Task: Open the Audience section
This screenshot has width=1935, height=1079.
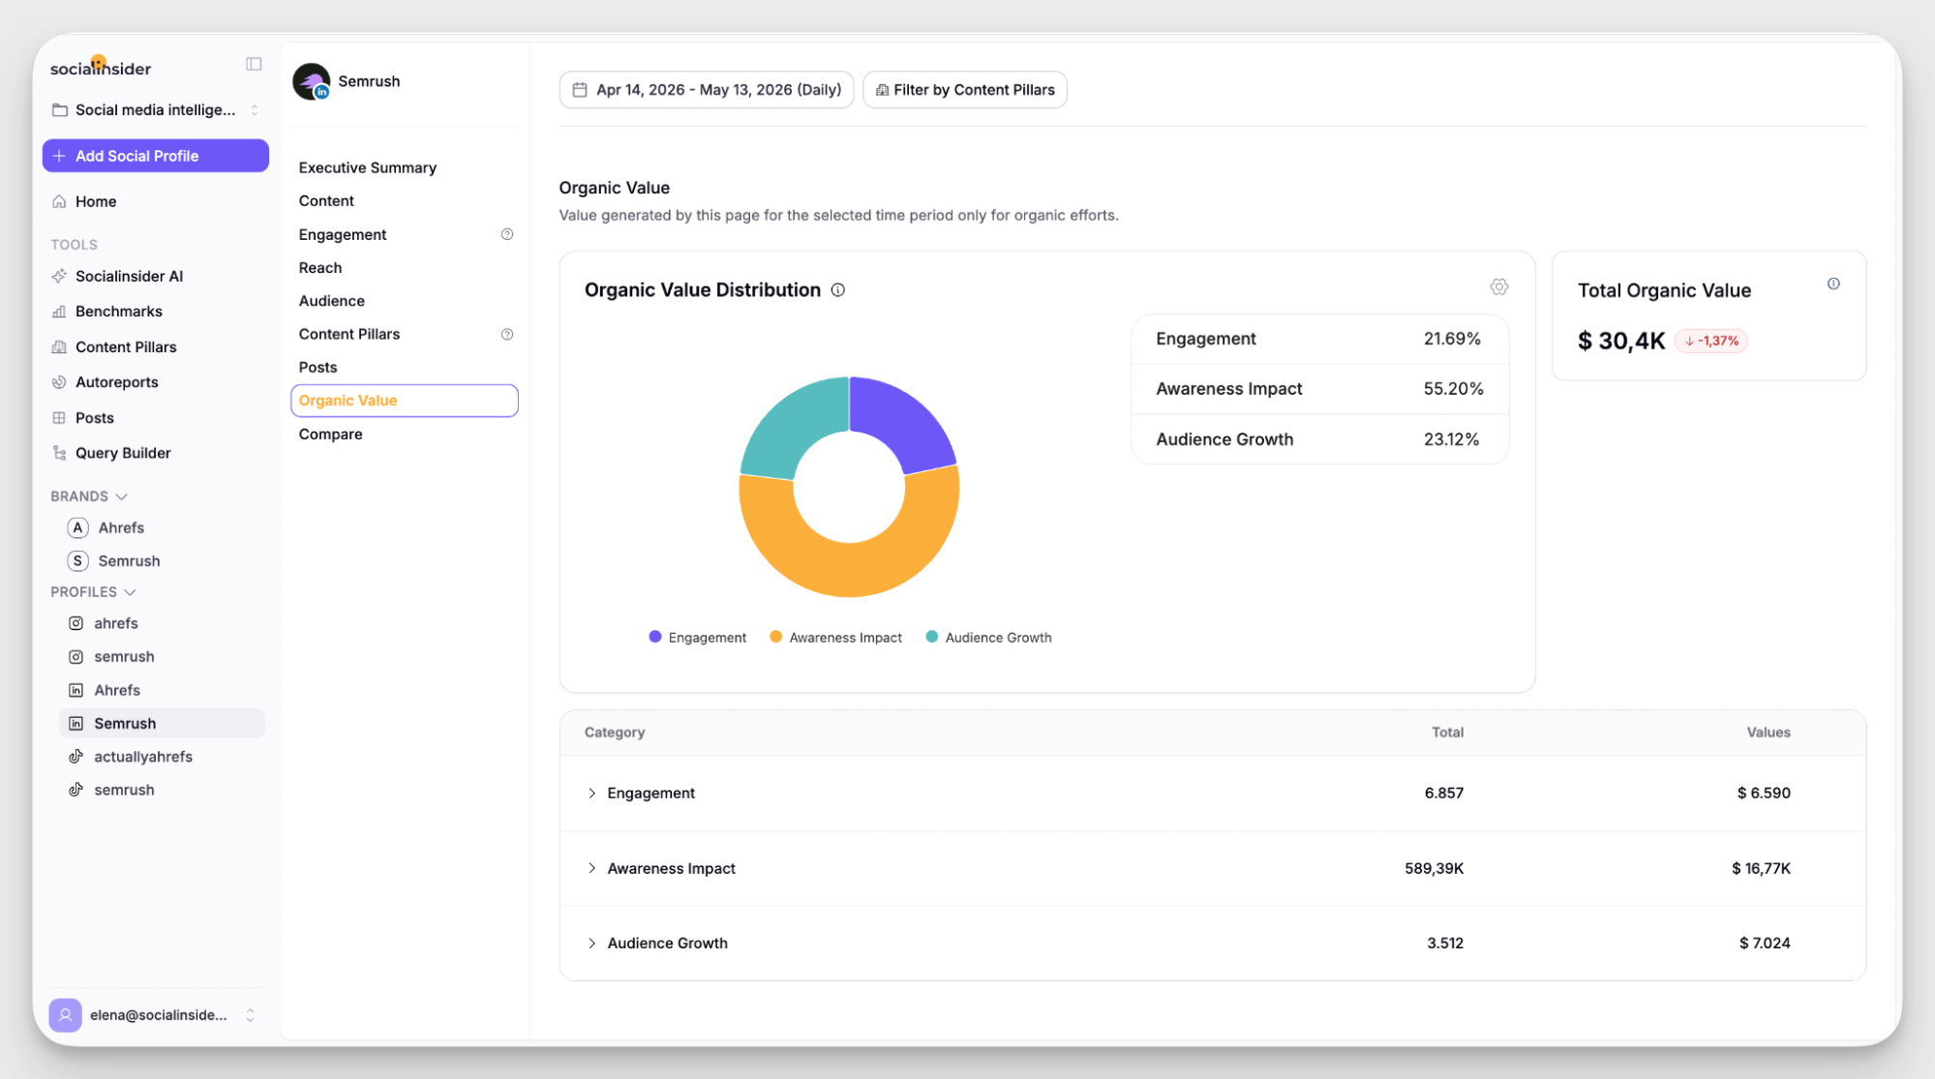Action: pos(331,301)
